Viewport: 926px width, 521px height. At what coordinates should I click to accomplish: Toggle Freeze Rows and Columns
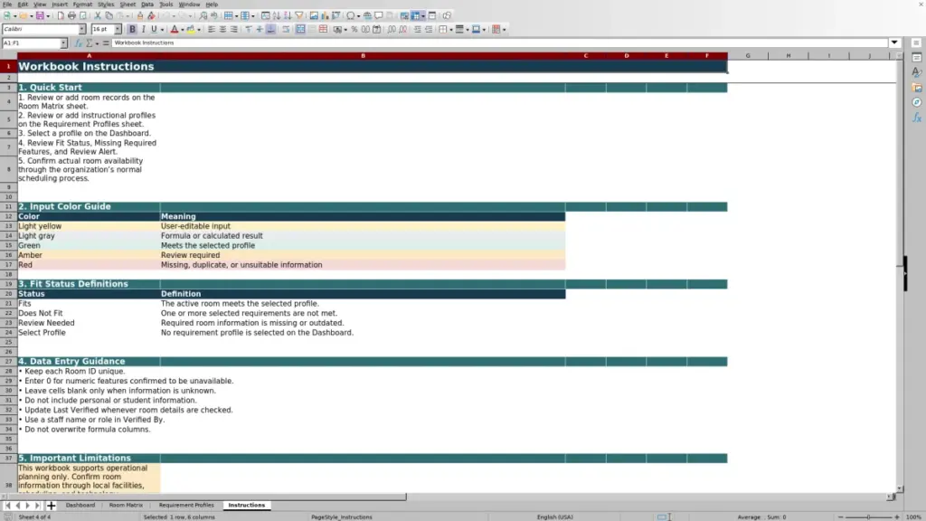(416, 15)
